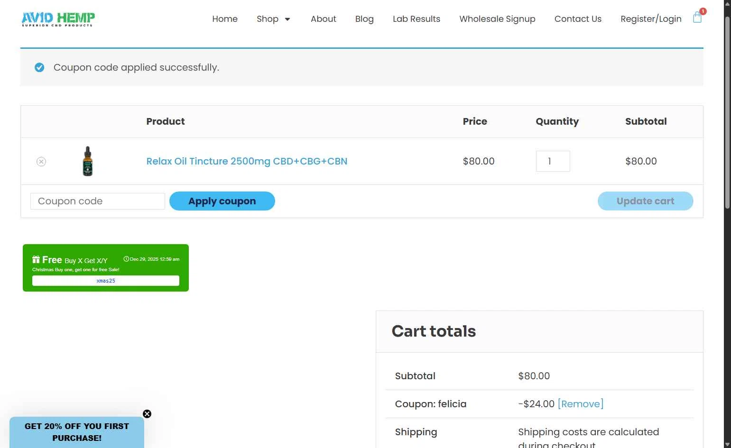View Lab Results page
The image size is (731, 448).
click(x=416, y=19)
